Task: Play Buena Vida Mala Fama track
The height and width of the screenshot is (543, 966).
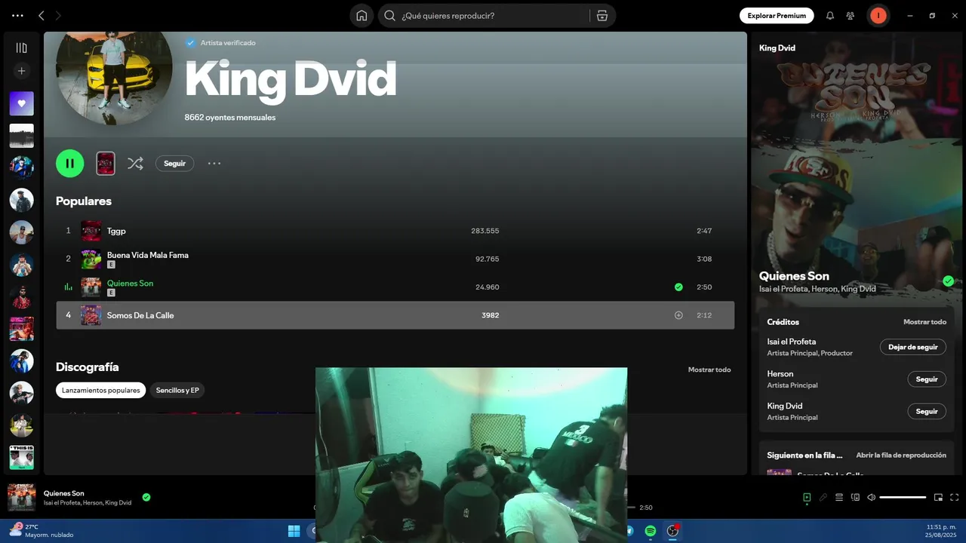Action: 395,259
